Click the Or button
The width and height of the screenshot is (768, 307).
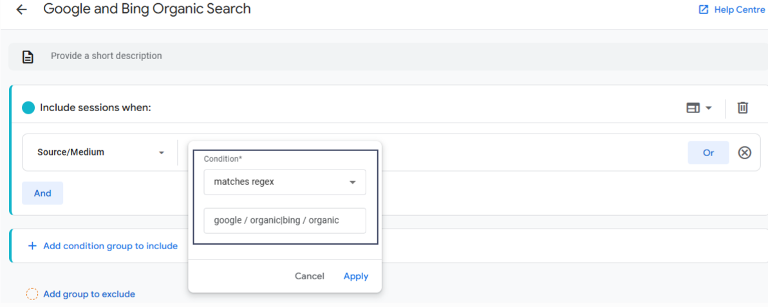[708, 152]
